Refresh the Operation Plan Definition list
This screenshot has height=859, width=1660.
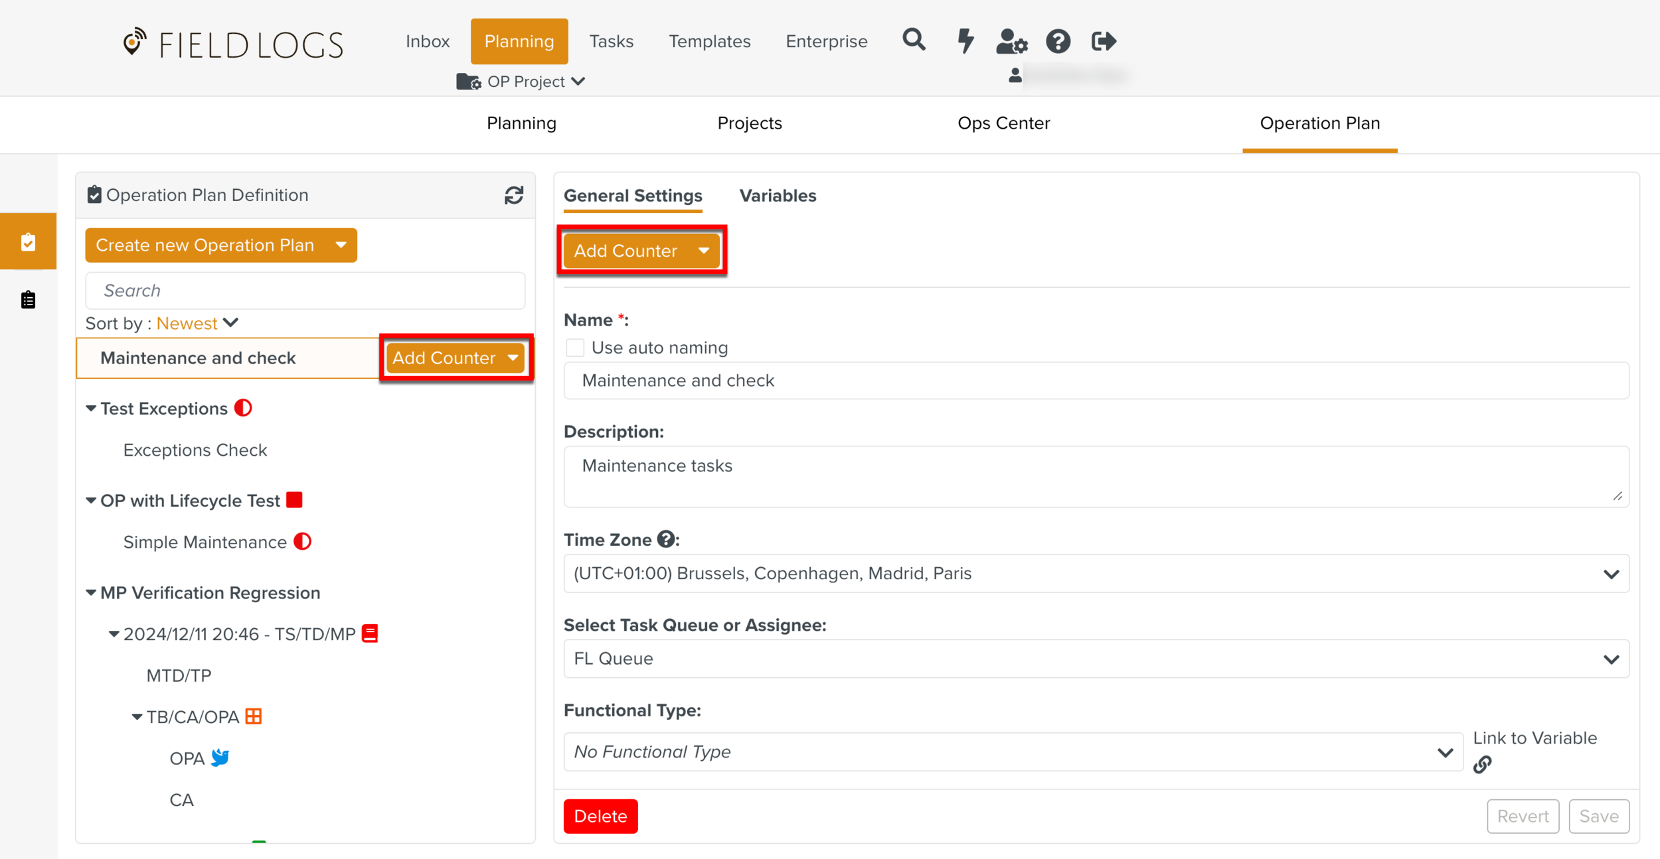tap(513, 195)
